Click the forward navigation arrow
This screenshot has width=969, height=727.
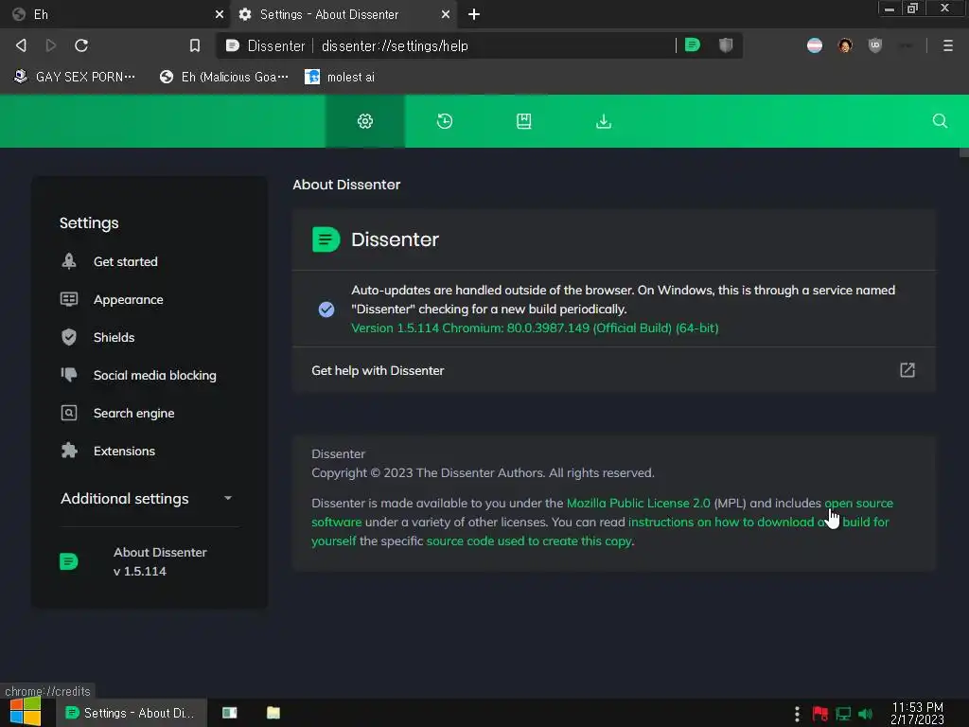pyautogui.click(x=51, y=45)
